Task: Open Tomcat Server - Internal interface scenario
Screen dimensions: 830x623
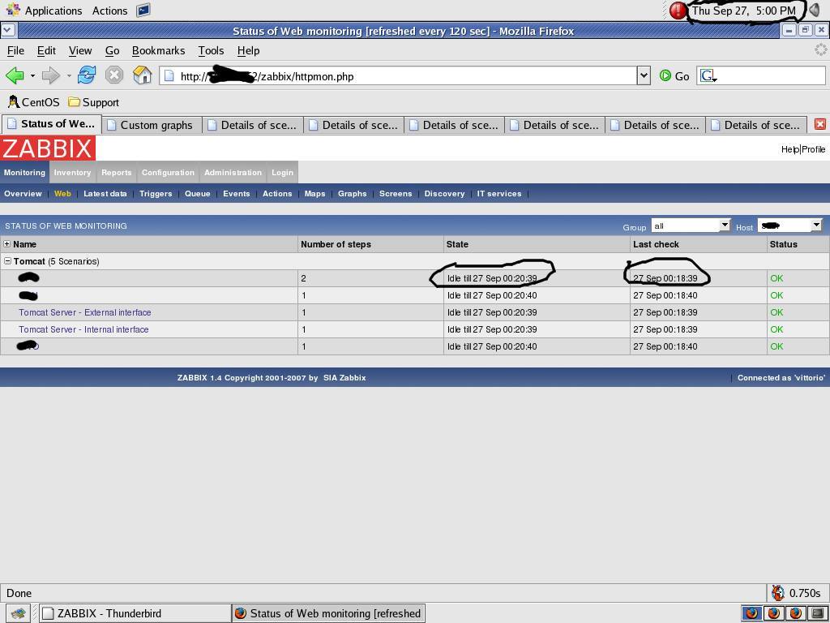Action: pyautogui.click(x=83, y=329)
